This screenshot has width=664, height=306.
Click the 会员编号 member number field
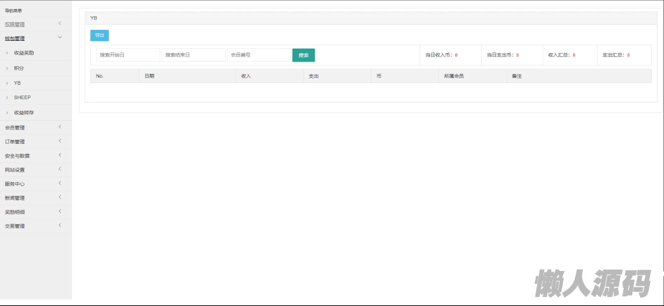click(x=259, y=55)
